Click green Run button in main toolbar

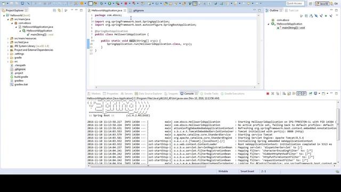tap(110, 4)
